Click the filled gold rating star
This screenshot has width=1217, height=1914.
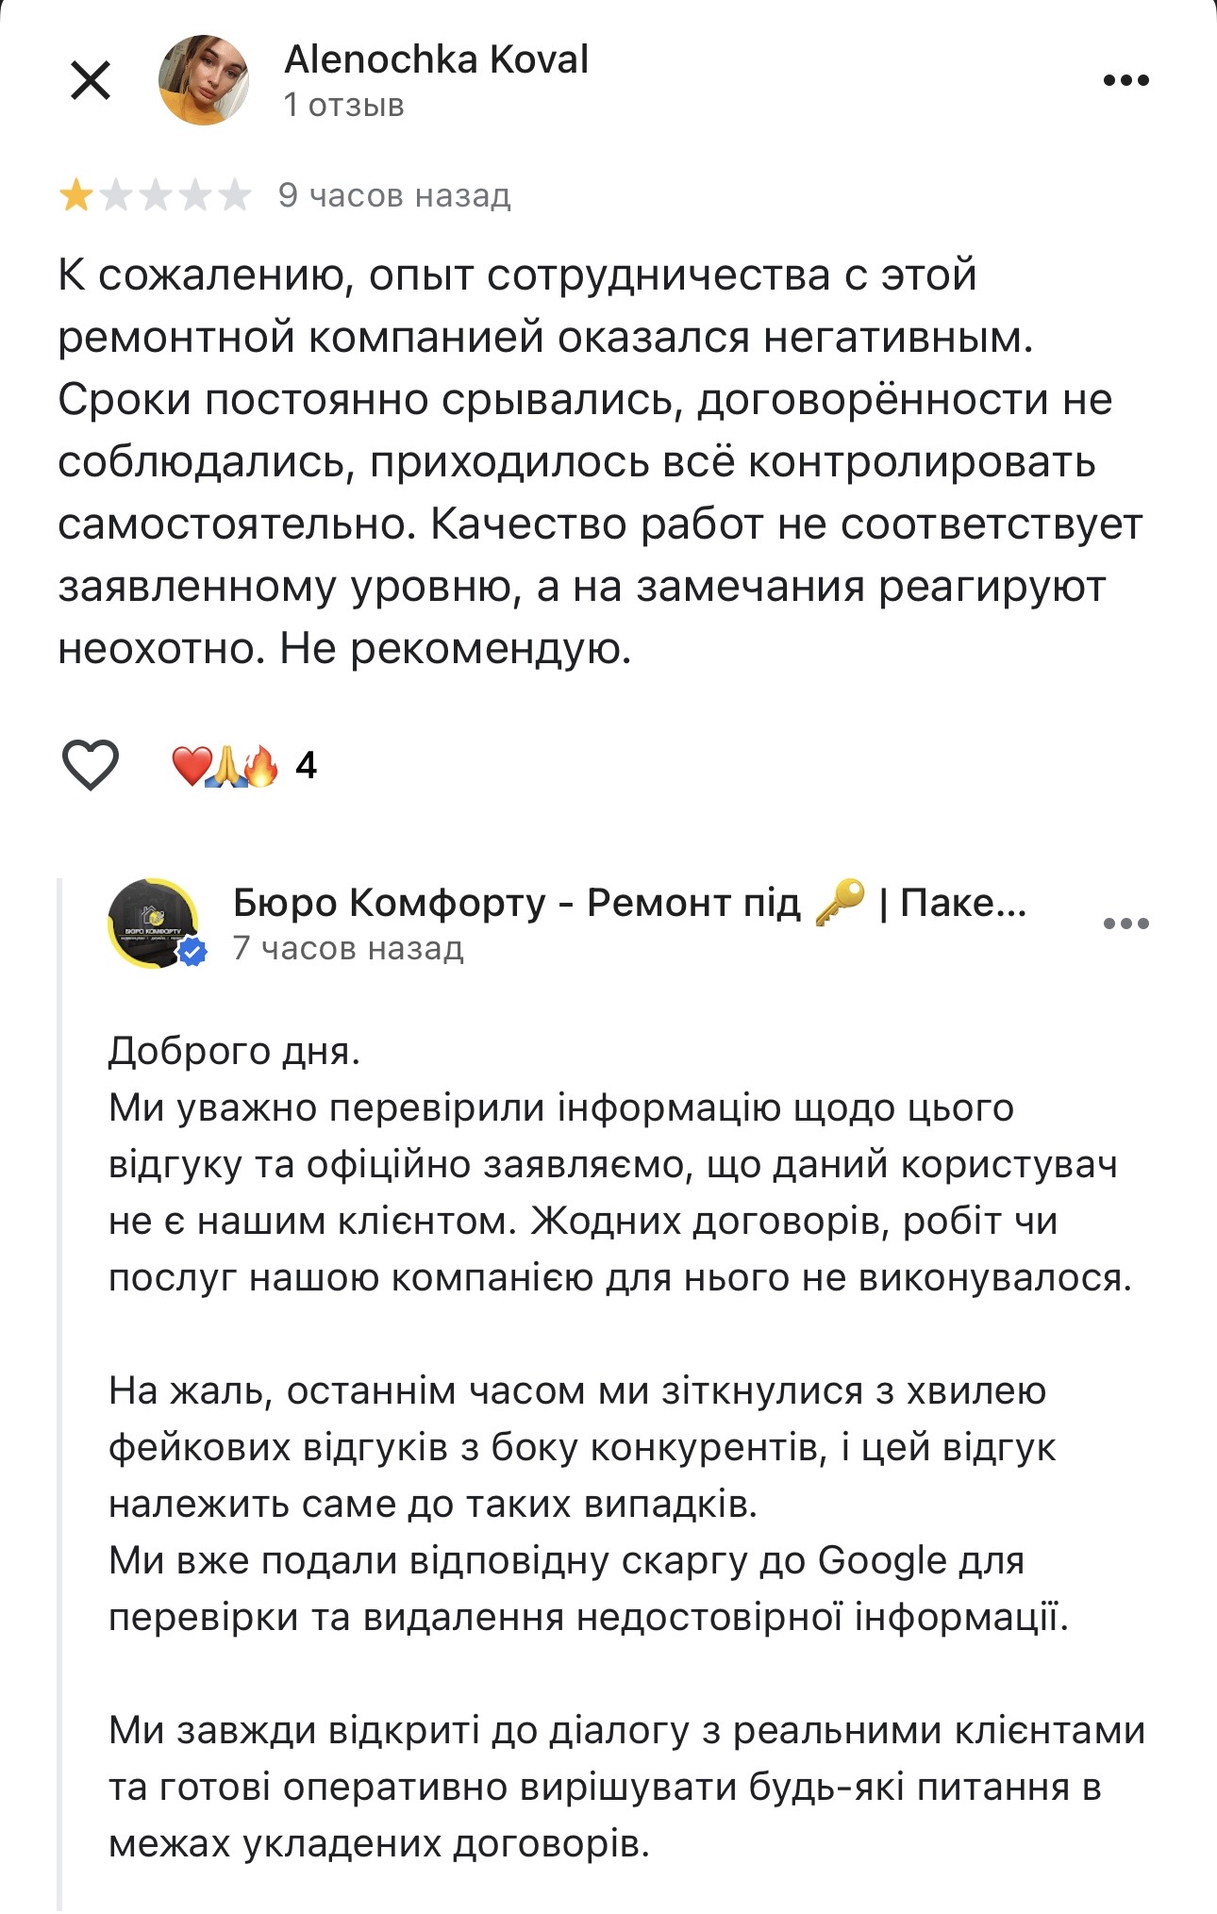click(x=75, y=196)
